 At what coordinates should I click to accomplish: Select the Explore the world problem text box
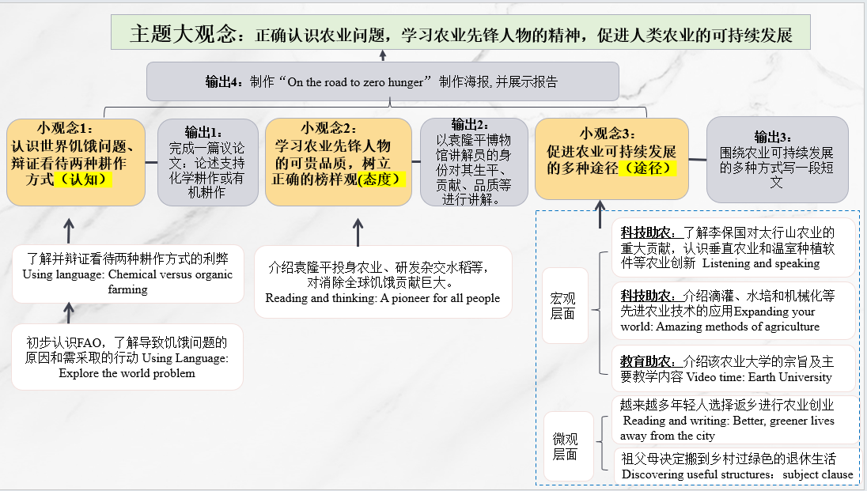[127, 357]
